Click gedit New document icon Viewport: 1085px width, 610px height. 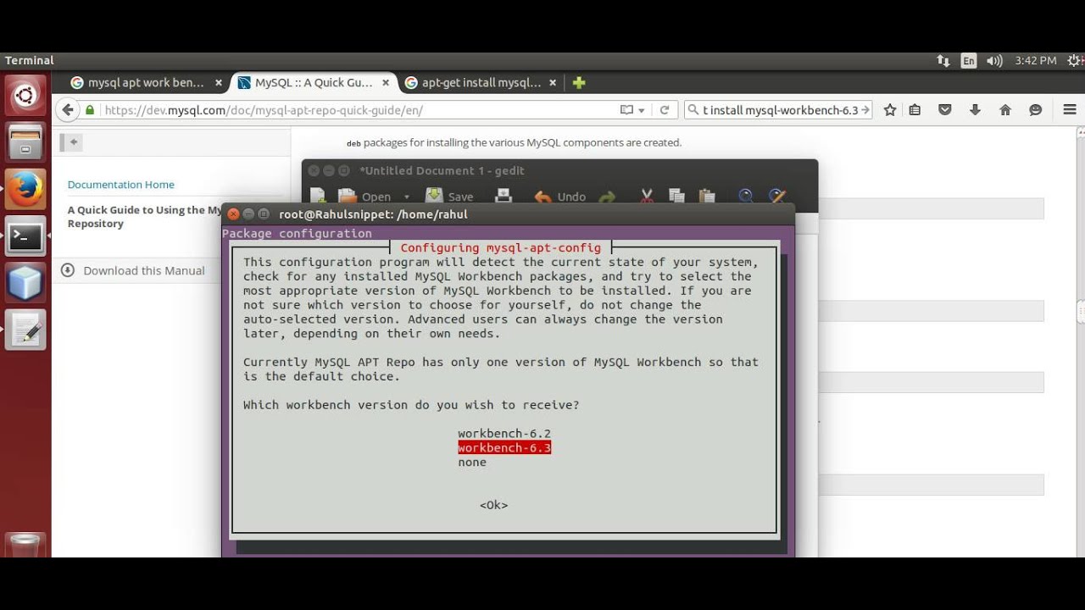coord(318,196)
